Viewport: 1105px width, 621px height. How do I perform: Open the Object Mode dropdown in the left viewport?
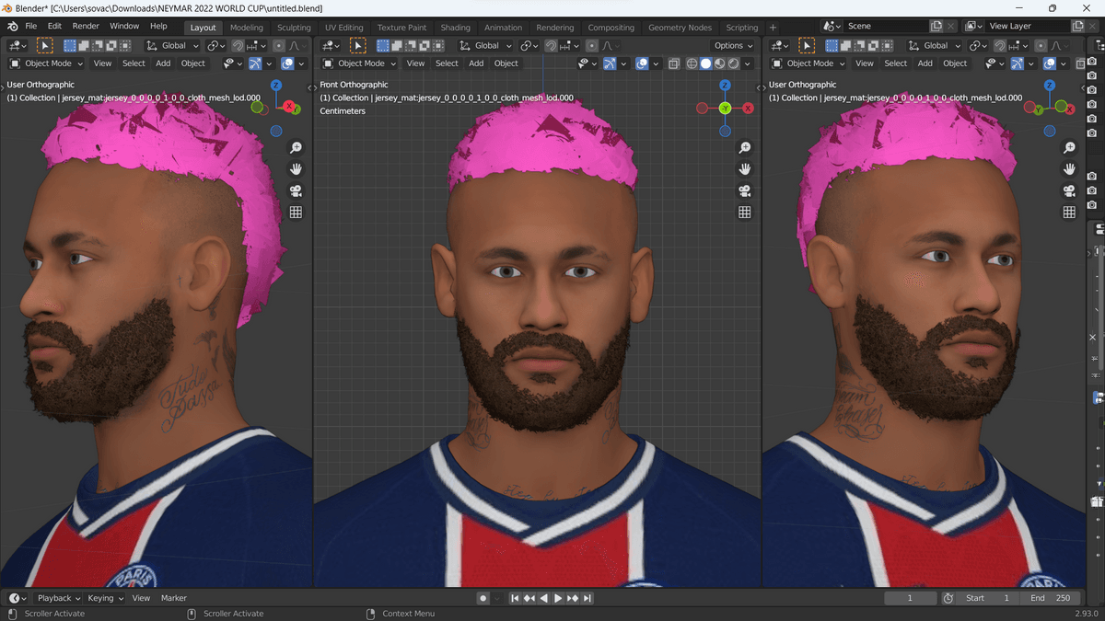coord(47,63)
